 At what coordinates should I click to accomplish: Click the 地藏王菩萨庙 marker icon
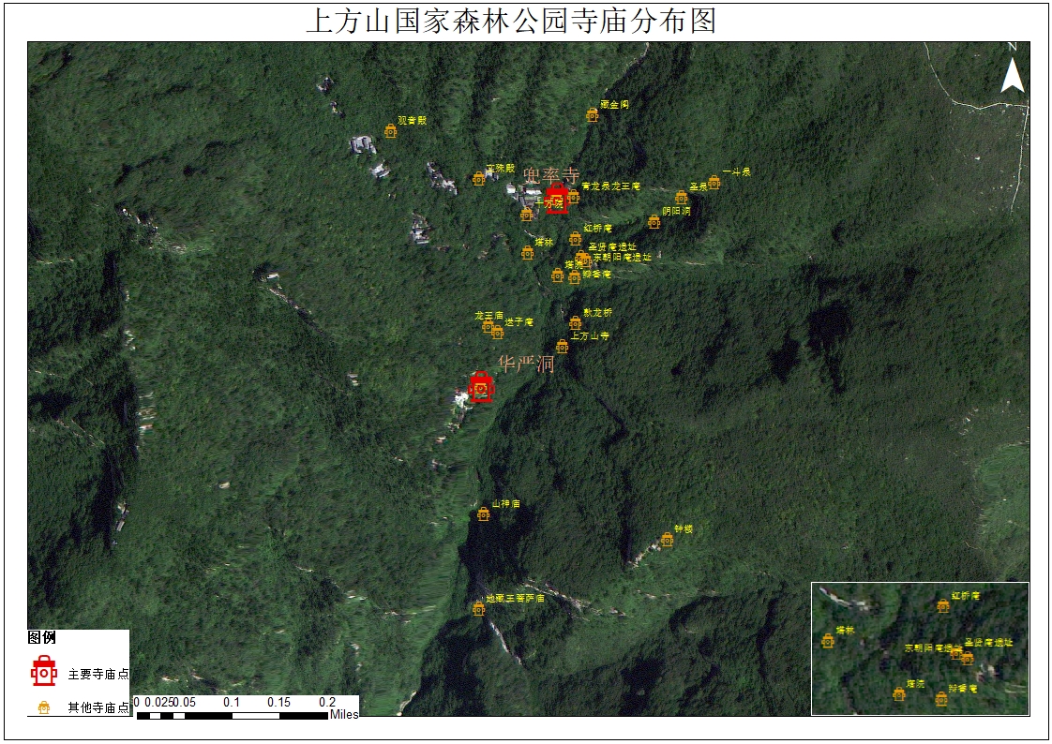[x=479, y=609]
